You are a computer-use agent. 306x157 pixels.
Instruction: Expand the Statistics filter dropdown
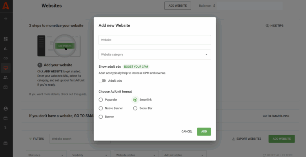(x=46, y=155)
